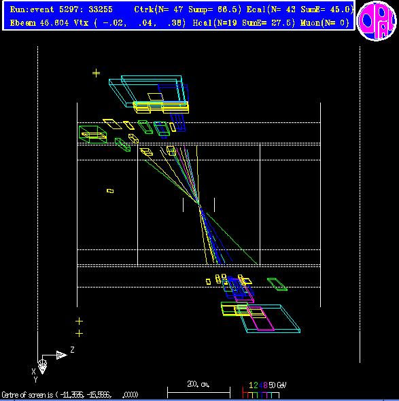Click the magenta calorimeter panel in lower cluster
The image size is (399, 401).
(260, 319)
